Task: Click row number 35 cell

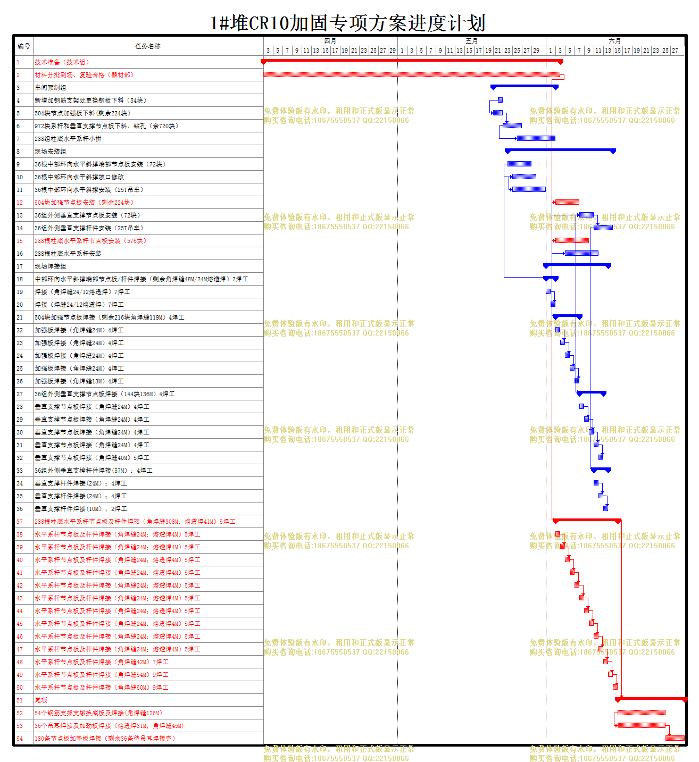Action: pos(24,496)
